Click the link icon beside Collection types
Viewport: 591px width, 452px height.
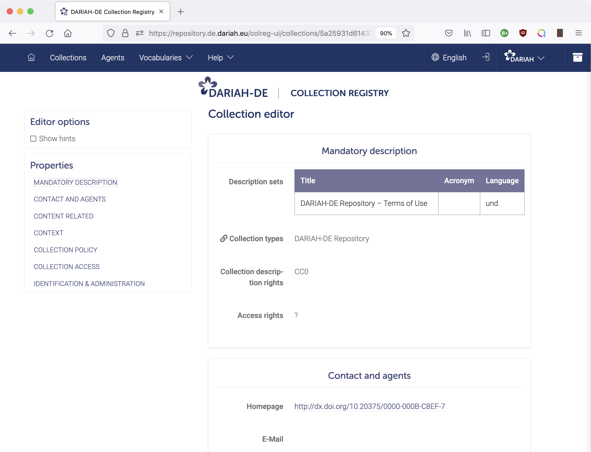point(224,239)
